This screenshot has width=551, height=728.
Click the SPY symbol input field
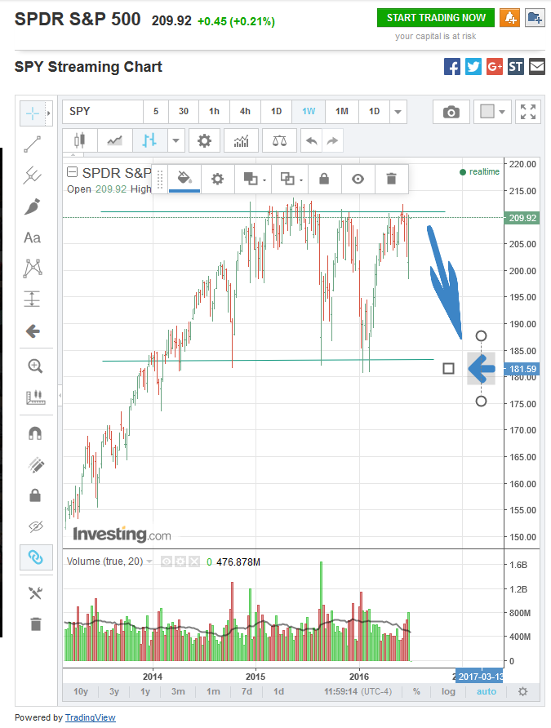click(103, 112)
